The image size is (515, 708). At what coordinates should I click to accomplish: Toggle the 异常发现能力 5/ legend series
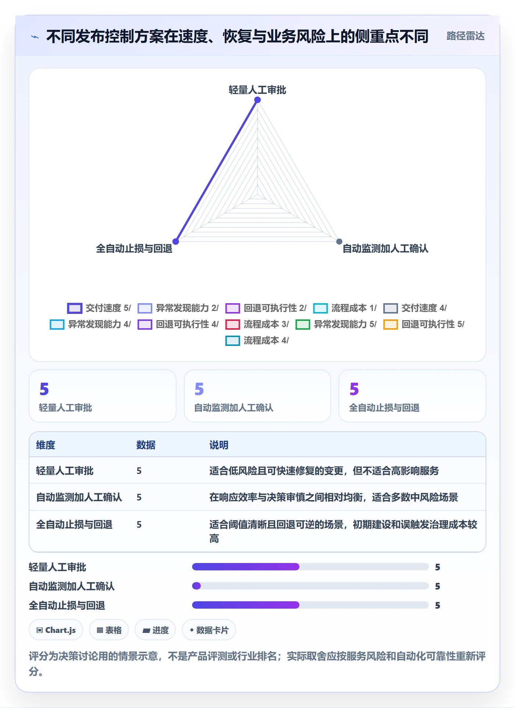coord(336,324)
